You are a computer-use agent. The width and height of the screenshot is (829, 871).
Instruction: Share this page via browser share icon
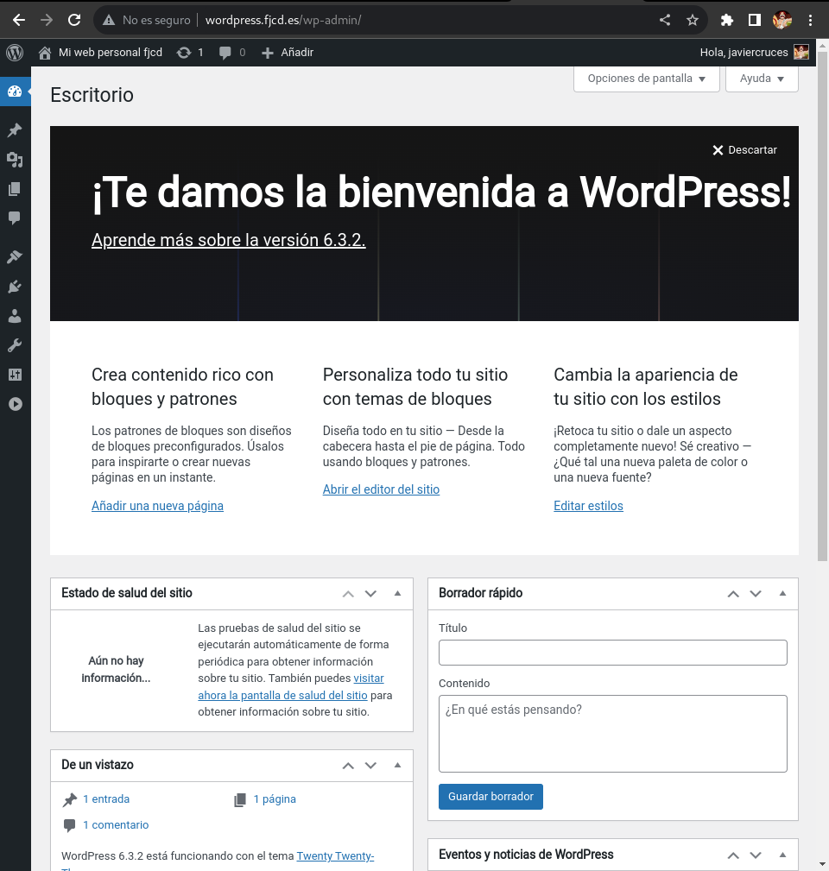(x=665, y=20)
